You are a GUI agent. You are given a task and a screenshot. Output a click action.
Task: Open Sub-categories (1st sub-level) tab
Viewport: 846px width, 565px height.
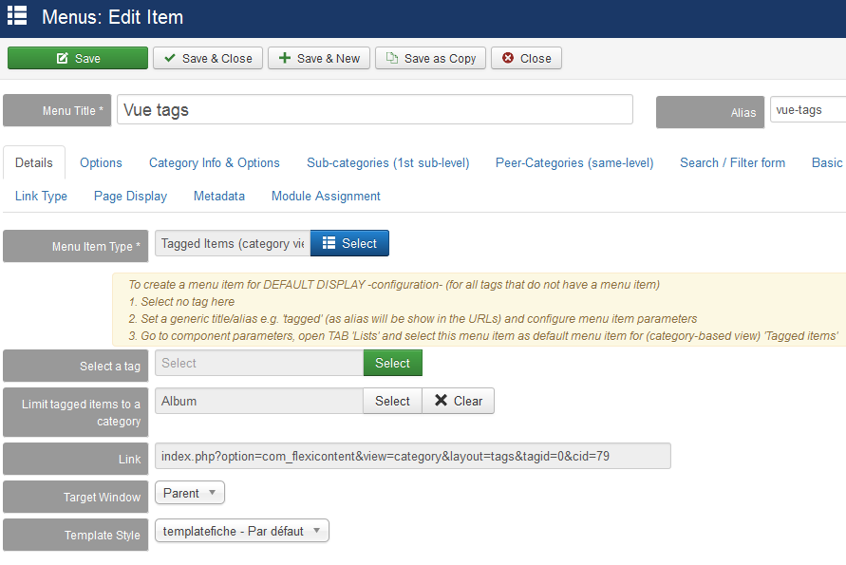tap(388, 163)
